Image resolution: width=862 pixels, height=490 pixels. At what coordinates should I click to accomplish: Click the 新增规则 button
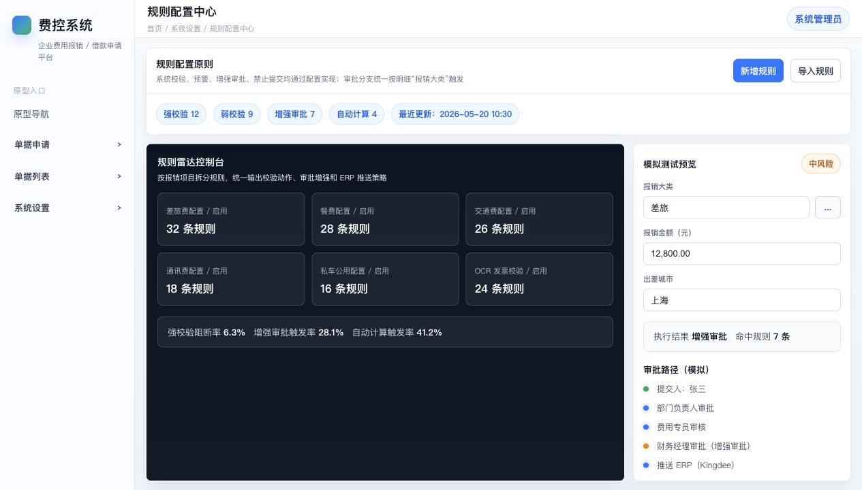758,71
